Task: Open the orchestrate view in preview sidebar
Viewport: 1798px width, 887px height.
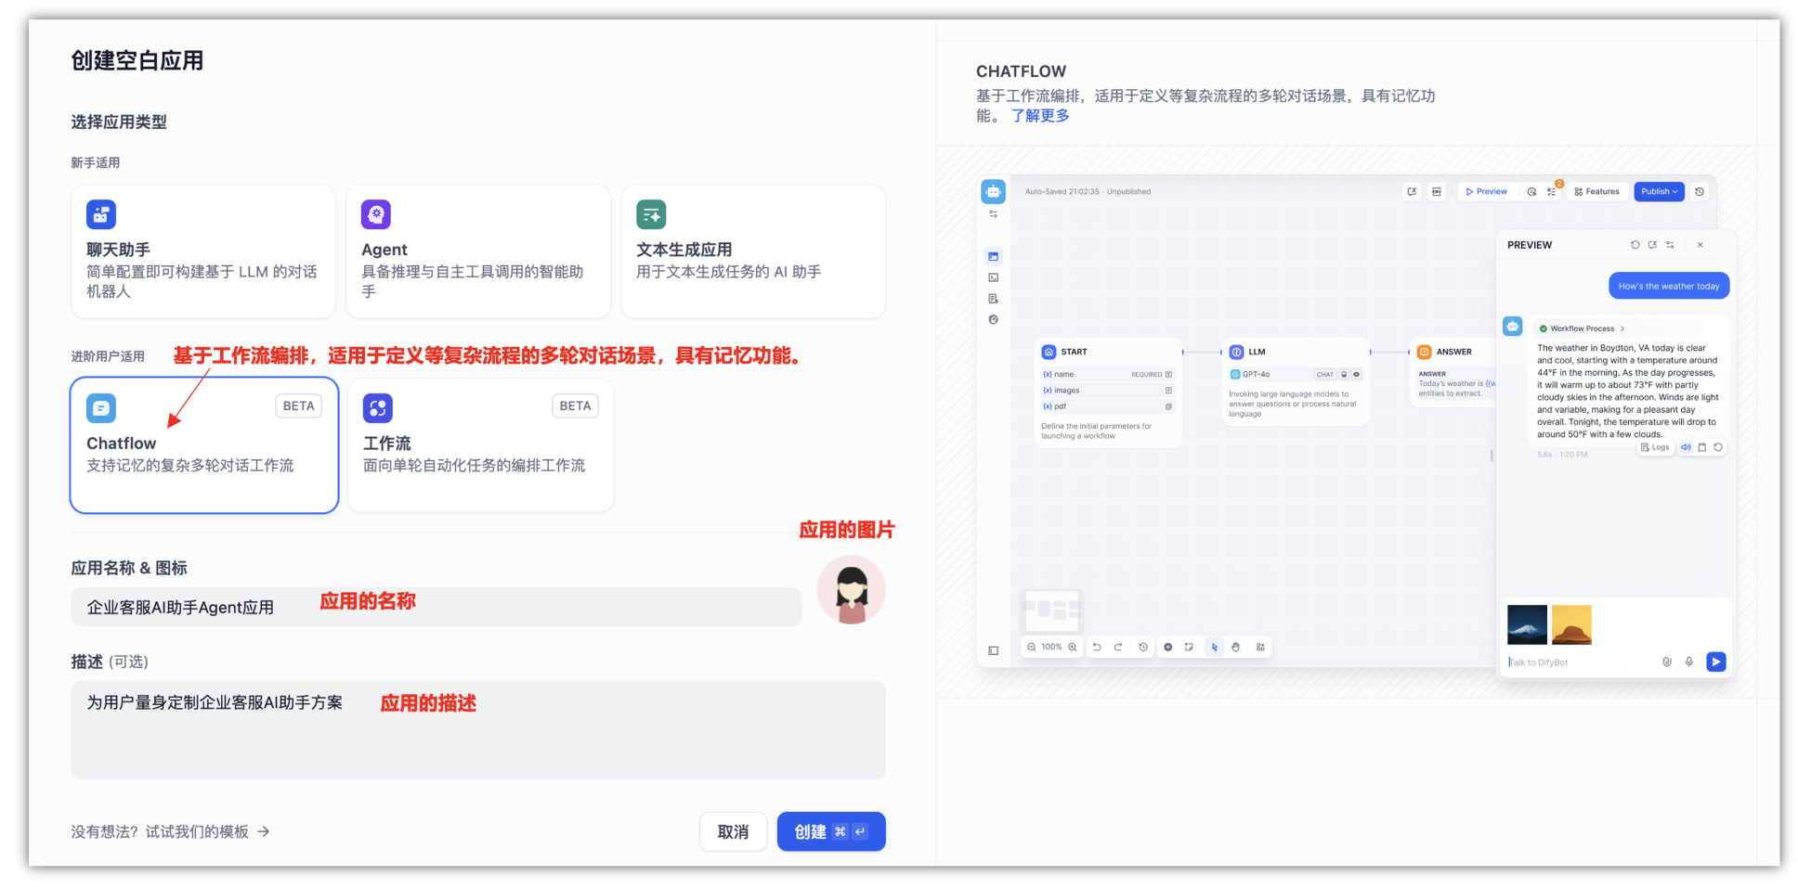Action: (993, 256)
